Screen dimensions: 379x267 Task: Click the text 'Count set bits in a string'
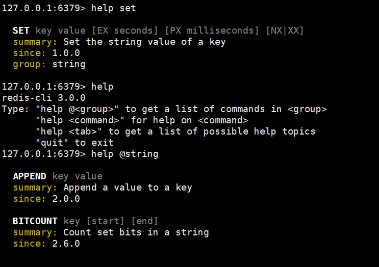[x=136, y=232]
